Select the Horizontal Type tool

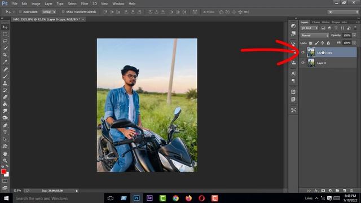[5, 133]
